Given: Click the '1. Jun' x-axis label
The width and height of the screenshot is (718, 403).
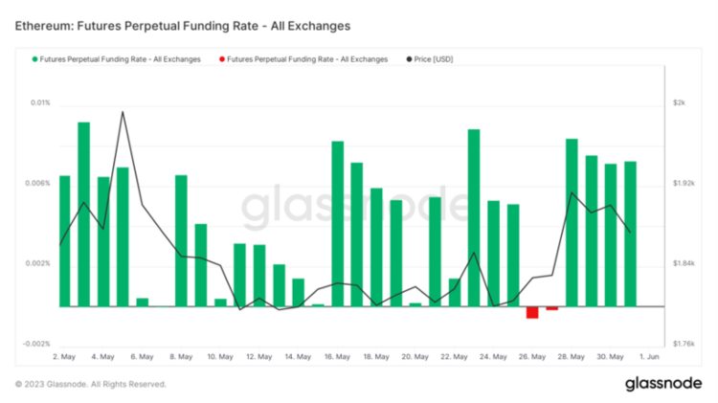Looking at the screenshot, I should click(650, 356).
